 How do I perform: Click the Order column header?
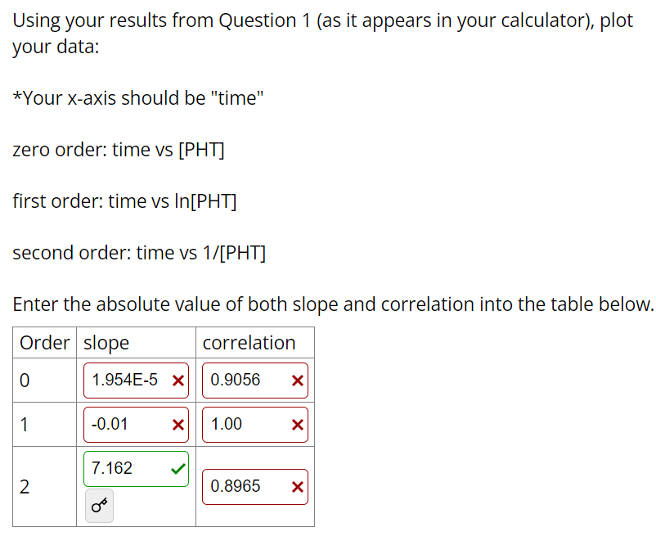[x=44, y=342]
